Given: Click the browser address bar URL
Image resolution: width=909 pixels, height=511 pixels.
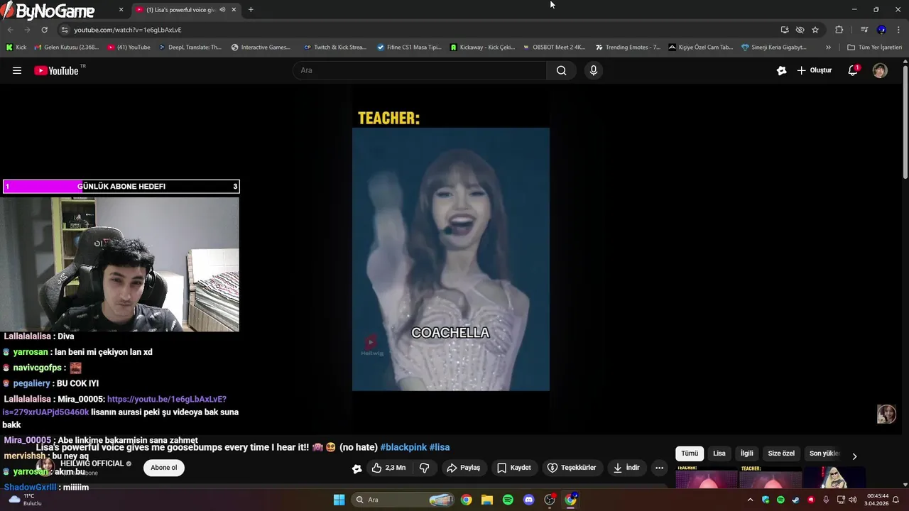Looking at the screenshot, I should coord(128,30).
